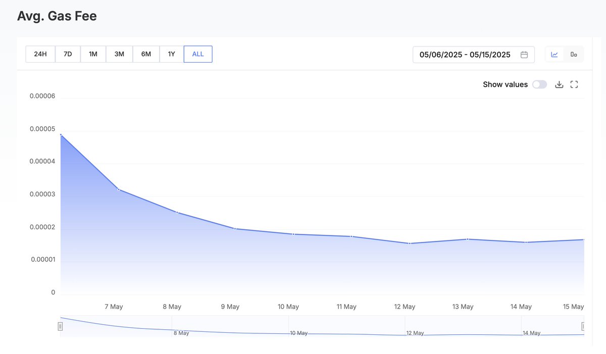Select the 7D time range
The image size is (606, 354).
point(68,54)
